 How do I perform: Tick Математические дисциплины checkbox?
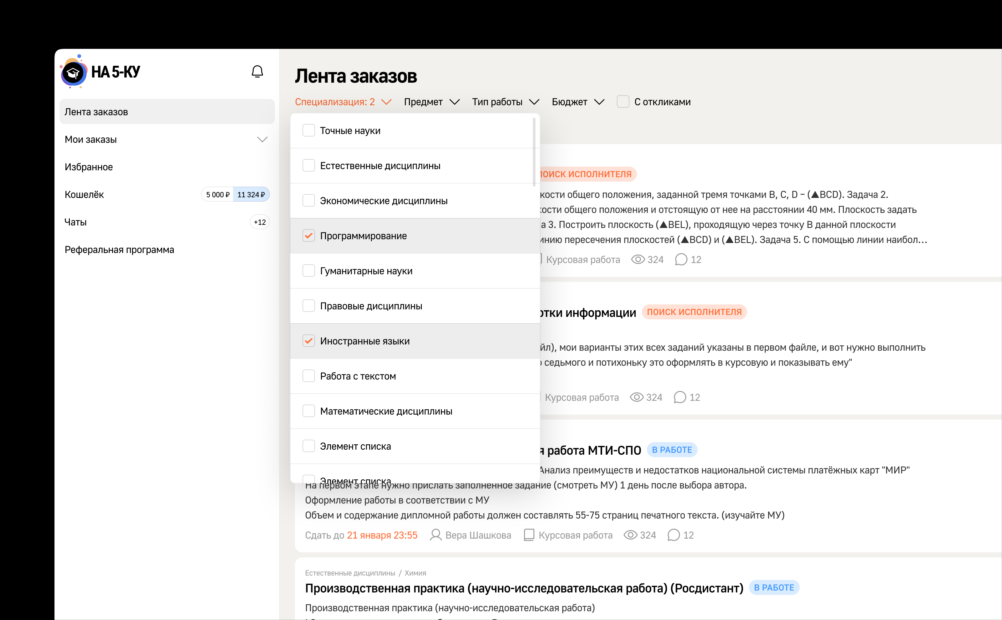pyautogui.click(x=309, y=411)
